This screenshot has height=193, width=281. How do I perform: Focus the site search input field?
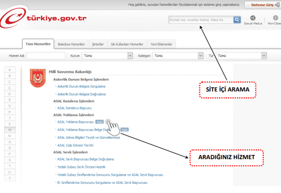201,20
